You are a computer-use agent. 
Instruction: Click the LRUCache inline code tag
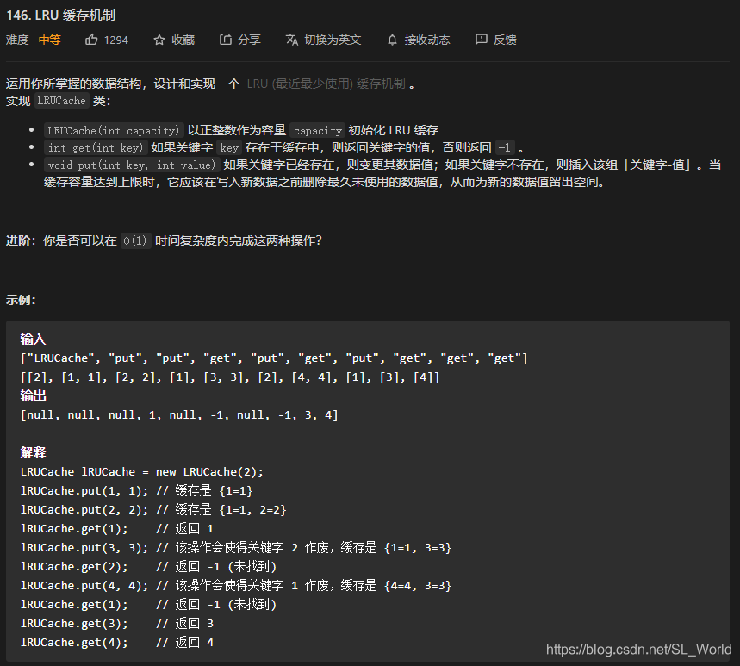coord(60,101)
